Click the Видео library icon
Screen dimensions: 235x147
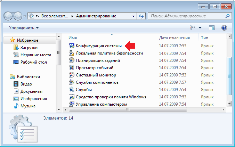(x=16, y=84)
